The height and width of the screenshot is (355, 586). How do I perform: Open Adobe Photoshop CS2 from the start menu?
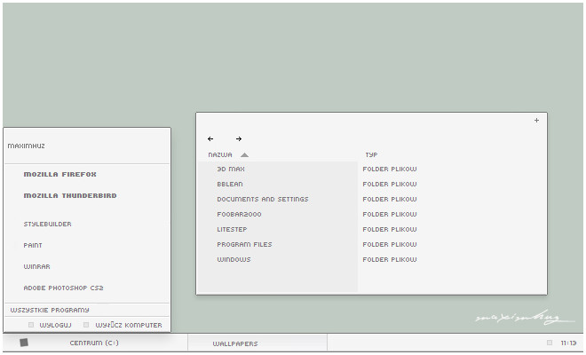[x=63, y=288]
